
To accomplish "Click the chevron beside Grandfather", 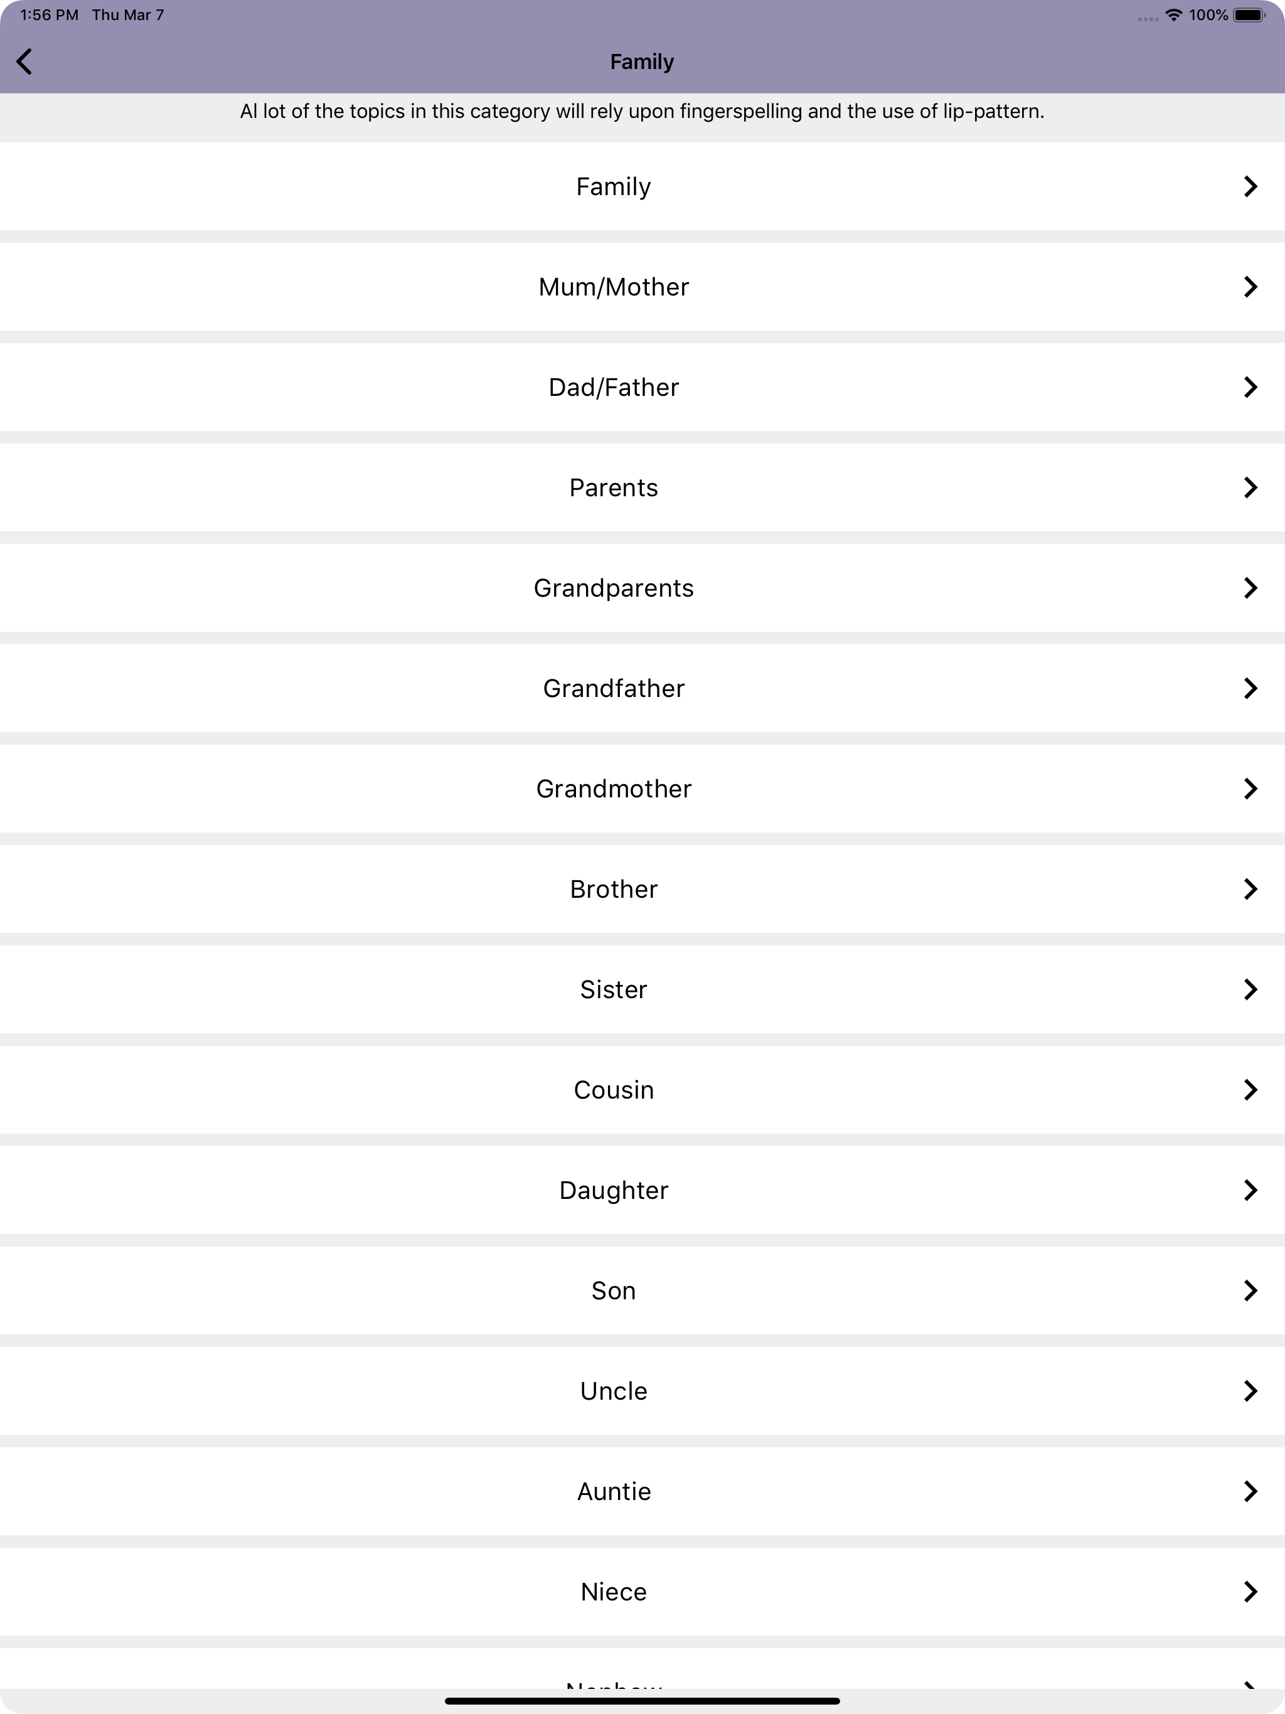I will pyautogui.click(x=1250, y=688).
